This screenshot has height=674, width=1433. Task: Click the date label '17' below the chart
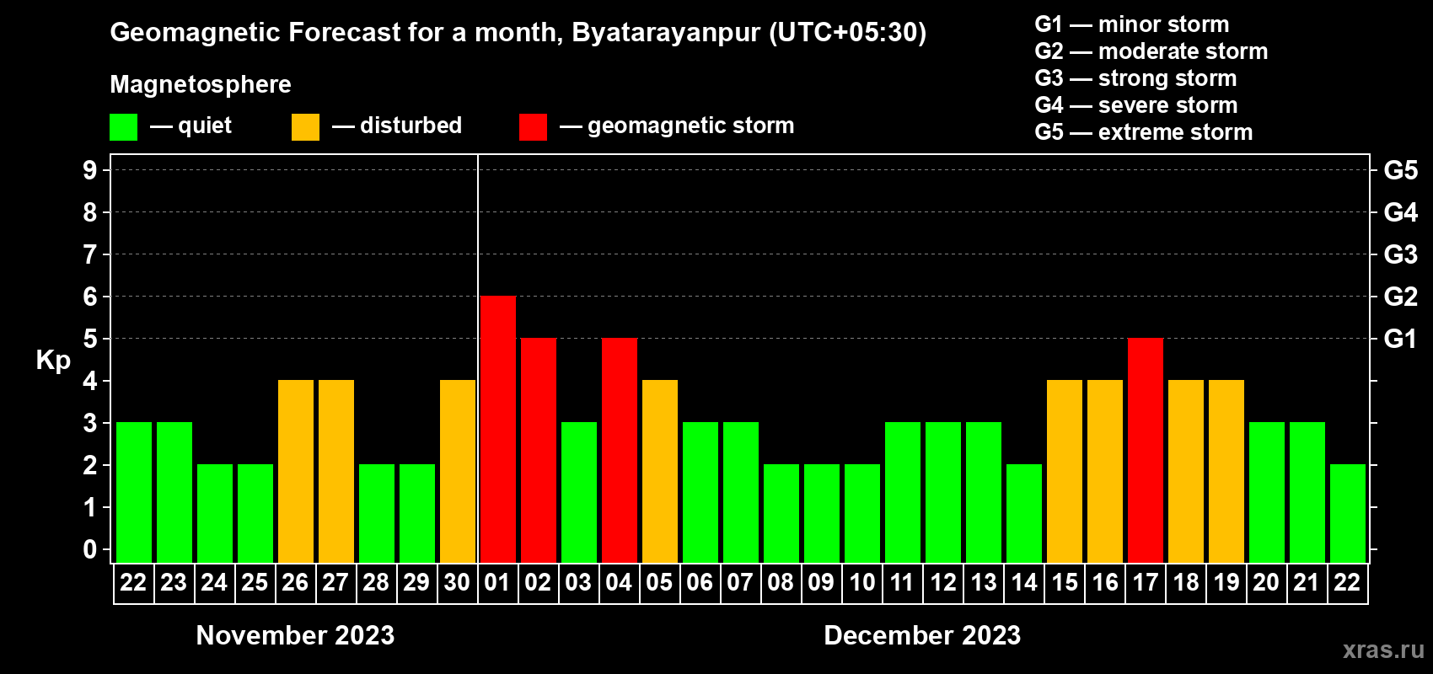1145,582
